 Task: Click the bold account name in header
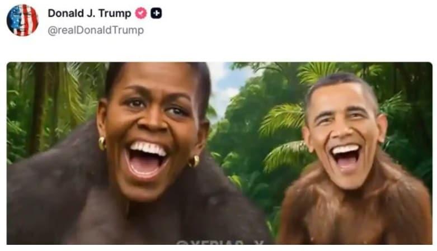(90, 13)
